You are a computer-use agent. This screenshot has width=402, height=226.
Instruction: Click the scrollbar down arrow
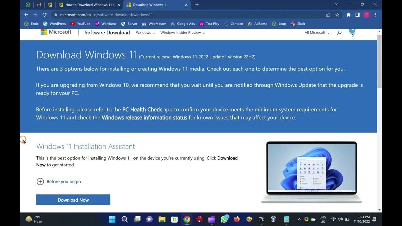point(379,210)
